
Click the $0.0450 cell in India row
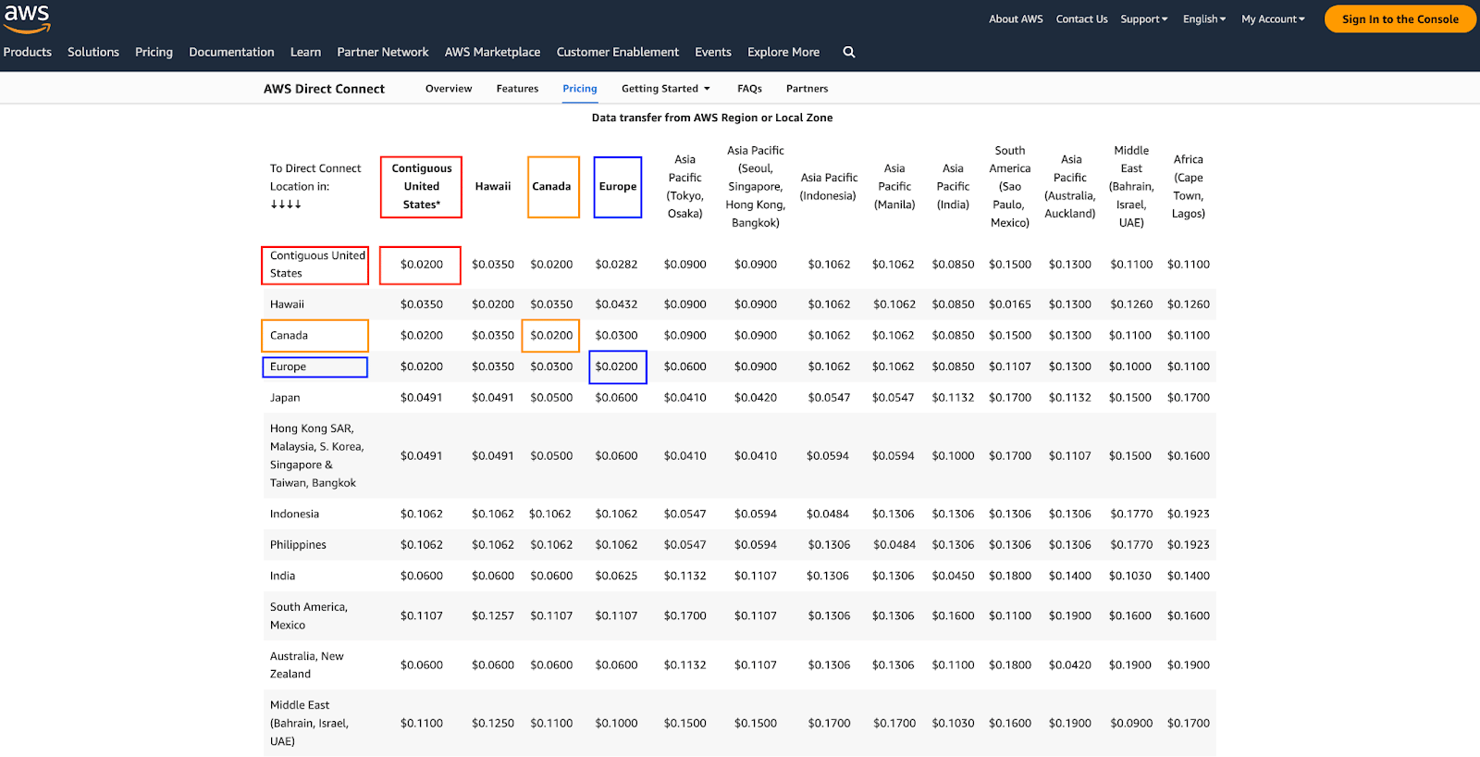(x=953, y=577)
